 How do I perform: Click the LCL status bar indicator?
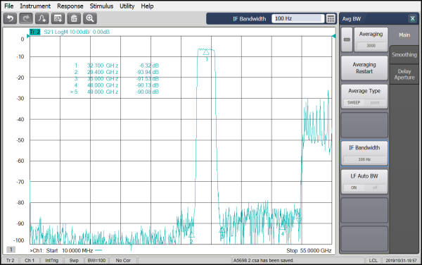click(x=373, y=260)
